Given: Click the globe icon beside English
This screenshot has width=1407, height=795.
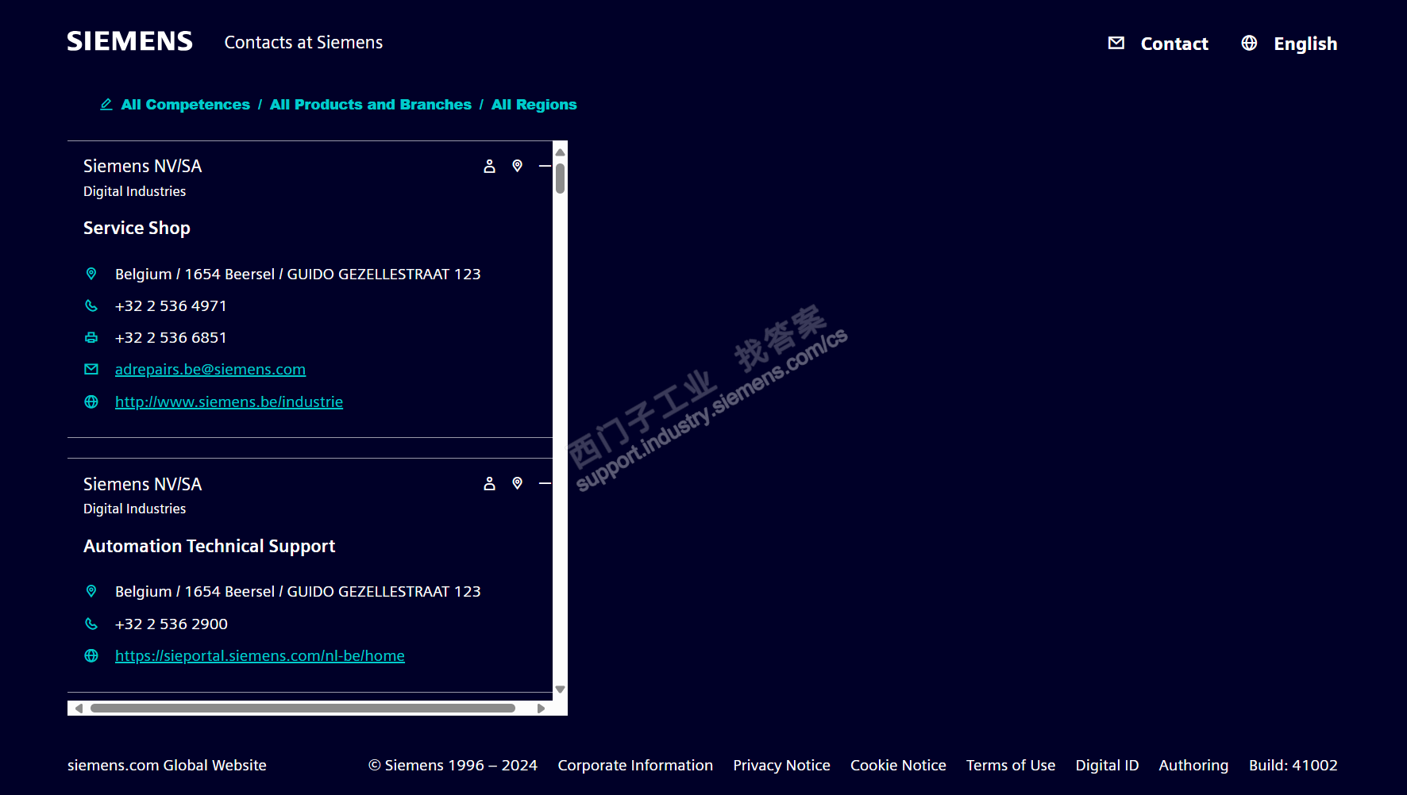Looking at the screenshot, I should pos(1249,43).
